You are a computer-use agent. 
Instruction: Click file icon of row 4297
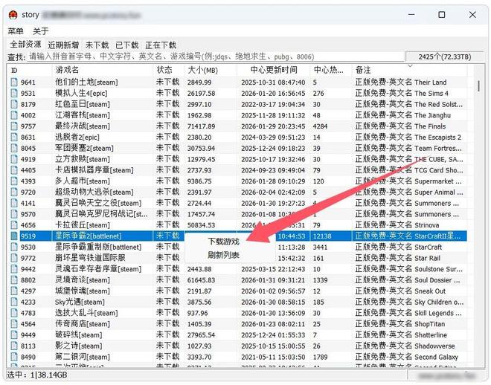(14, 291)
